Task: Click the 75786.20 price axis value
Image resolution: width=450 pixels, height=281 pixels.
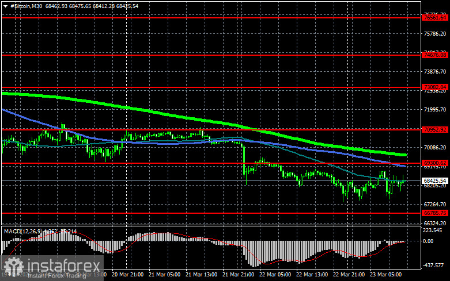Action: pyautogui.click(x=435, y=34)
